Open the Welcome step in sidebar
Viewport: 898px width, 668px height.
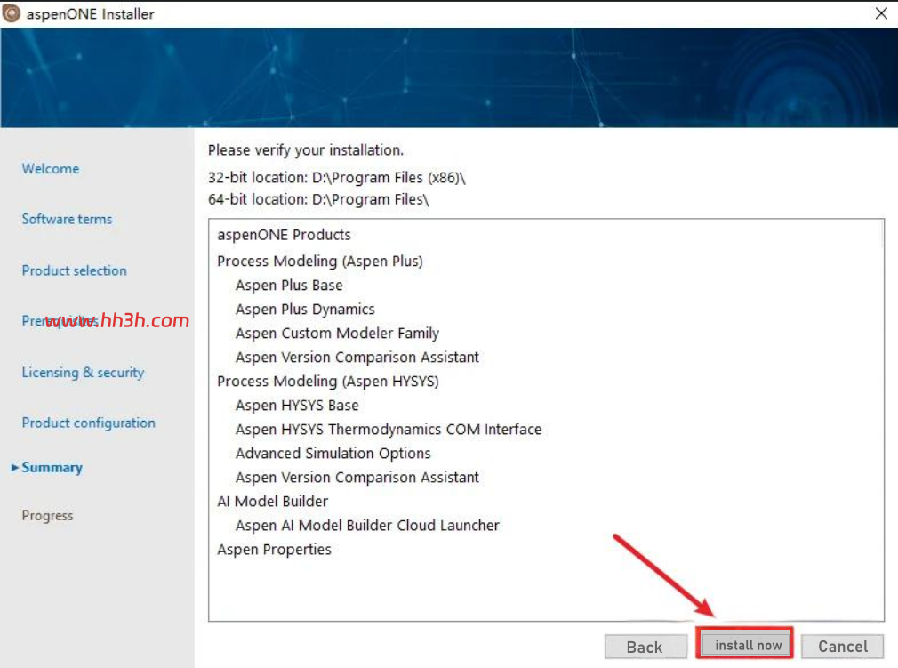tap(51, 168)
